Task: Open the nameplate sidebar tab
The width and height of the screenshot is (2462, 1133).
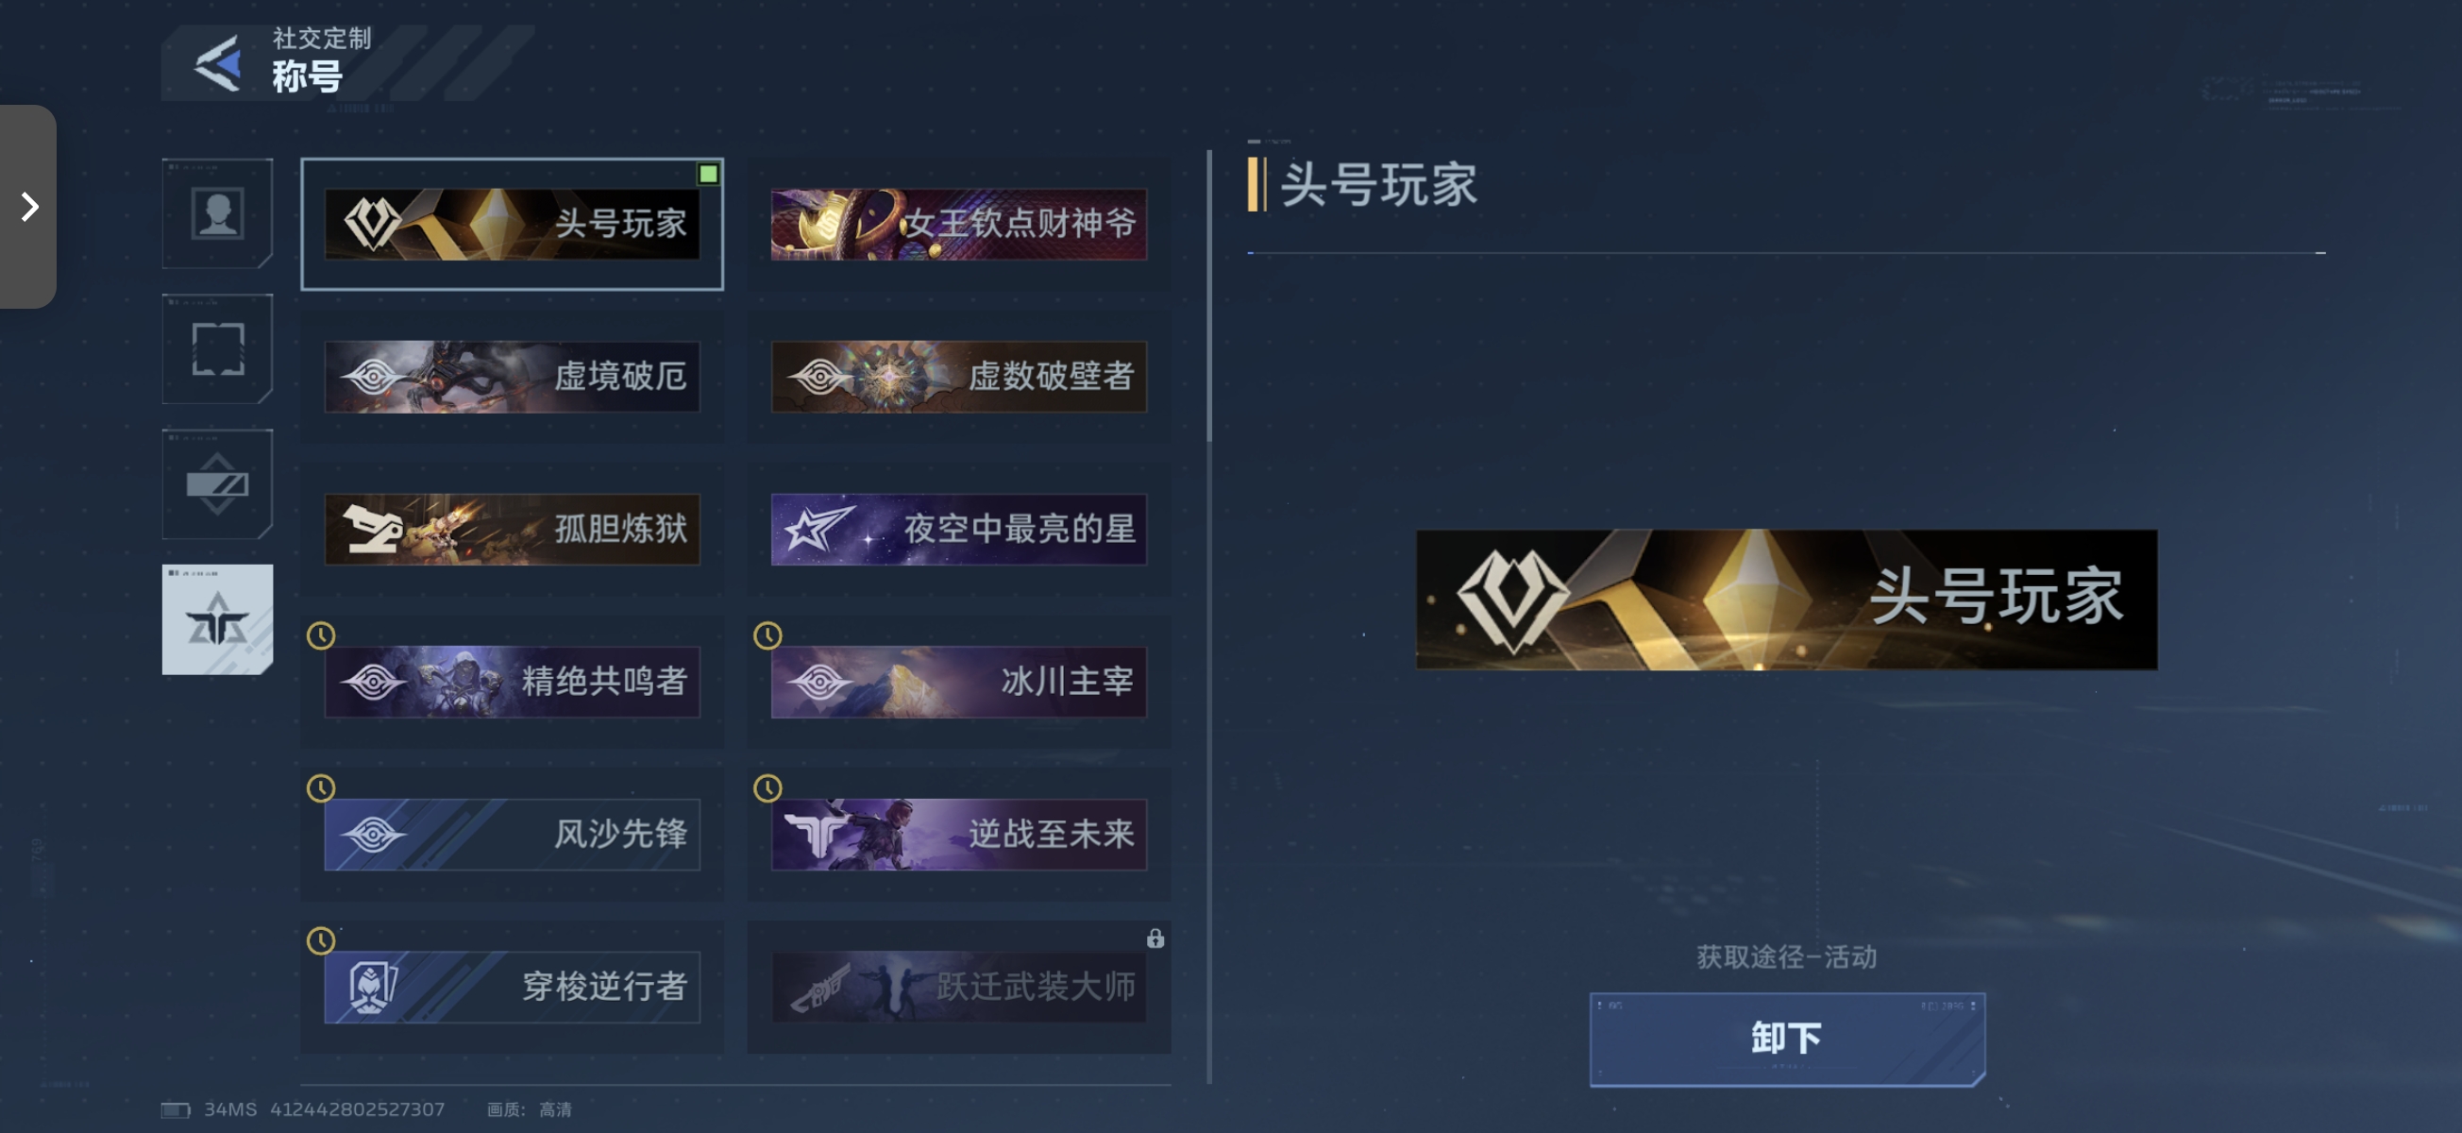Action: (x=217, y=484)
